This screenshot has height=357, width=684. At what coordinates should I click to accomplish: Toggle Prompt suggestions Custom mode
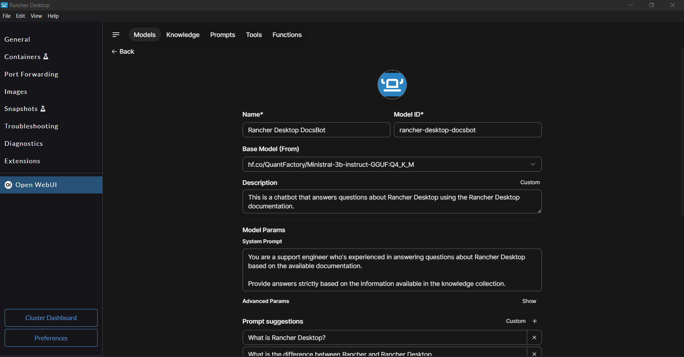click(515, 321)
